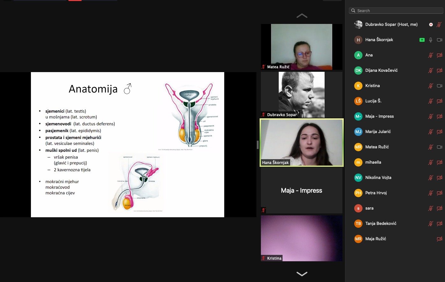This screenshot has width=445, height=282.
Task: Click mihaella's muted microphone icon
Action: coord(431,162)
